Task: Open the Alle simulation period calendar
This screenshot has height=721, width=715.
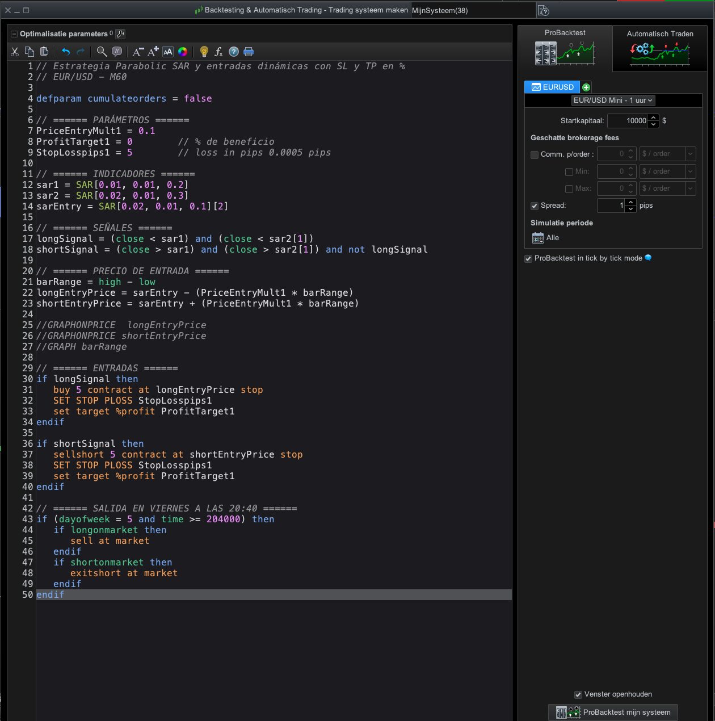Action: pyautogui.click(x=538, y=238)
